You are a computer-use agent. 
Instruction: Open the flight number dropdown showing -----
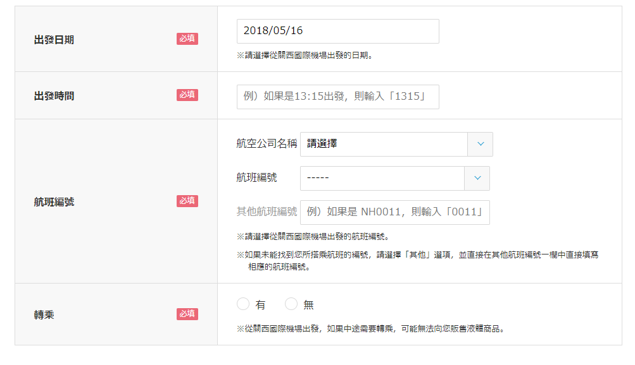point(394,178)
